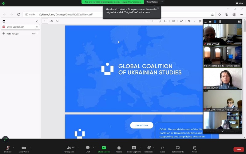Expand Reactions options arrow

point(153,148)
